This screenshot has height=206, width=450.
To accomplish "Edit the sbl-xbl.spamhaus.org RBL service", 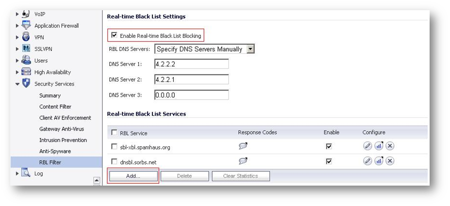I will [367, 146].
